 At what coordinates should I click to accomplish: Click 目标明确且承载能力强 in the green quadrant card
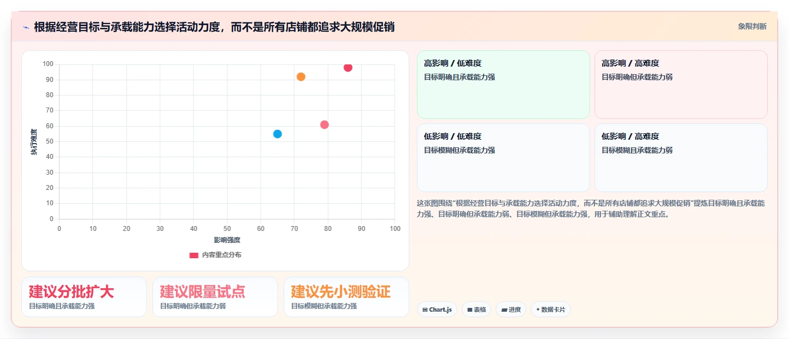point(460,77)
